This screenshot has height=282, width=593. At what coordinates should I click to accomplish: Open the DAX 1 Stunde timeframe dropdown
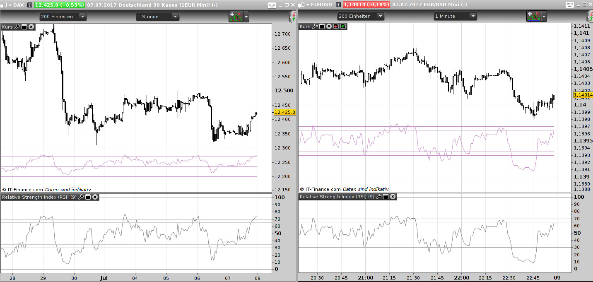point(158,17)
